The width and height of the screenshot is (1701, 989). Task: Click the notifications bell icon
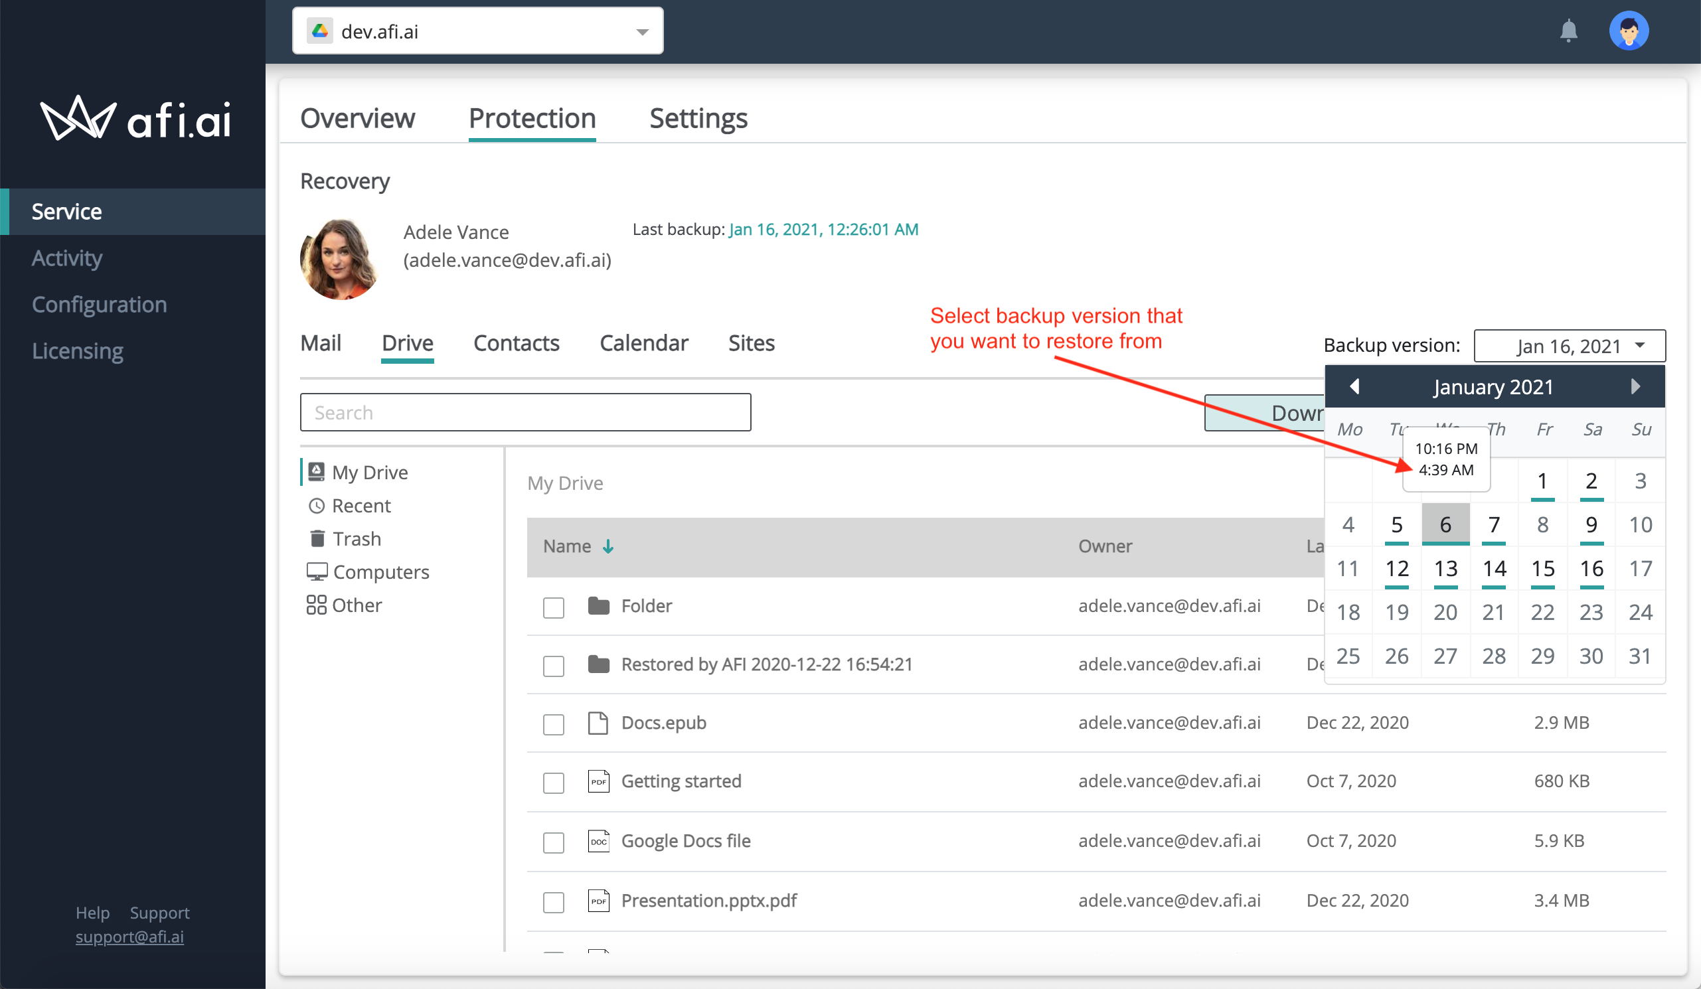1568,31
